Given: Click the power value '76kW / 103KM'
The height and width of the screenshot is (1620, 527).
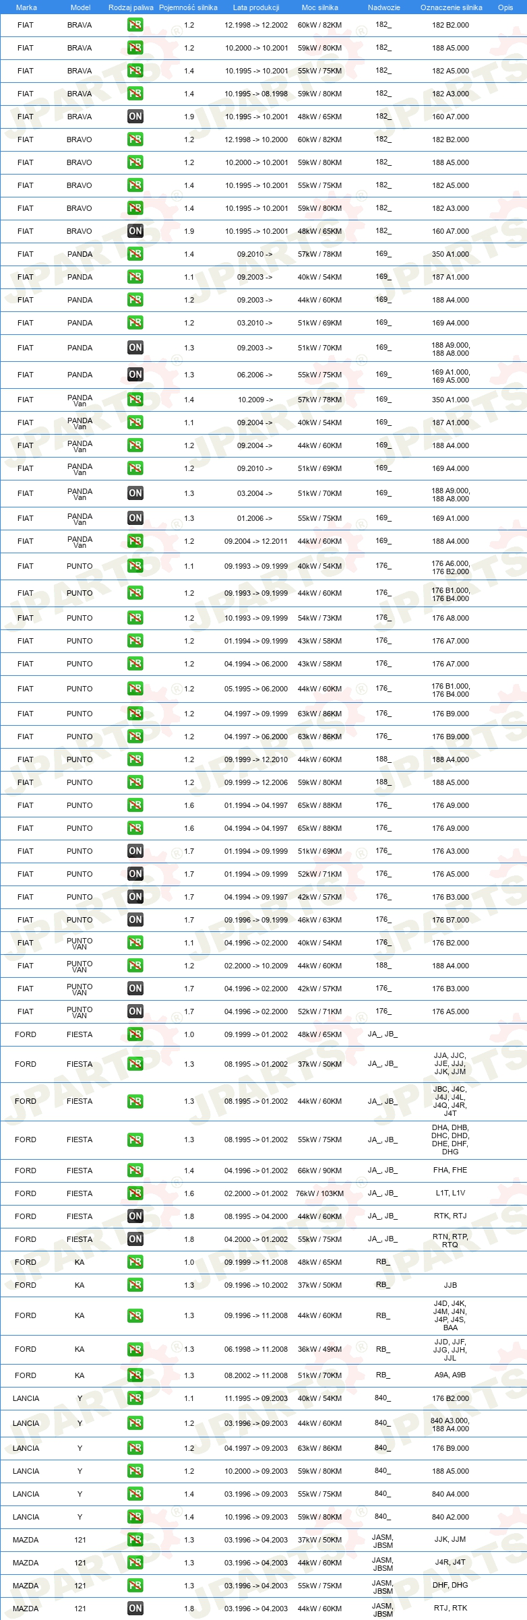Looking at the screenshot, I should pyautogui.click(x=319, y=1193).
